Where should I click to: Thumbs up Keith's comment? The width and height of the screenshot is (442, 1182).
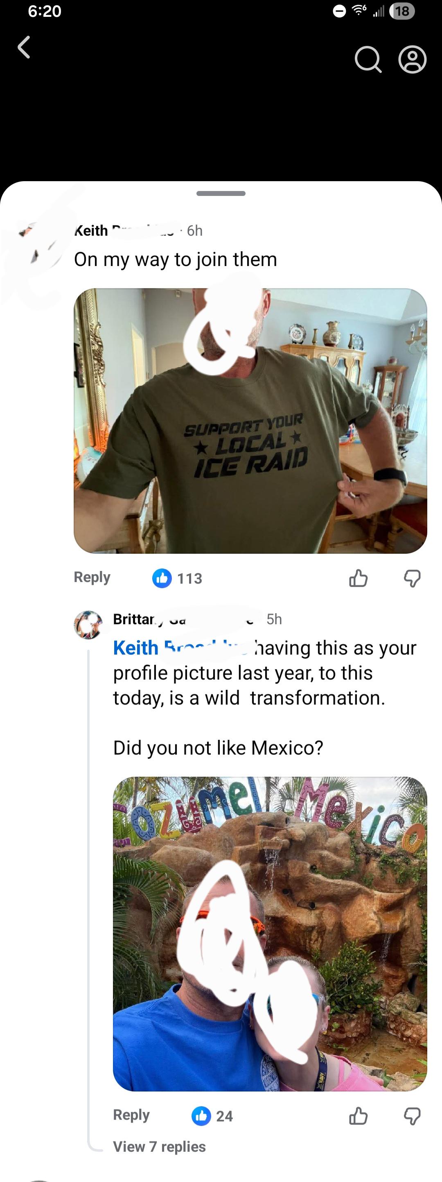point(358,578)
